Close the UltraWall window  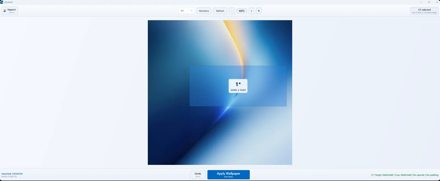pyautogui.click(x=437, y=2)
